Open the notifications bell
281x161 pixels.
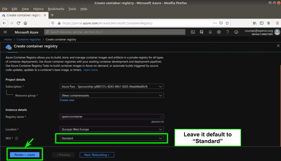210,32
